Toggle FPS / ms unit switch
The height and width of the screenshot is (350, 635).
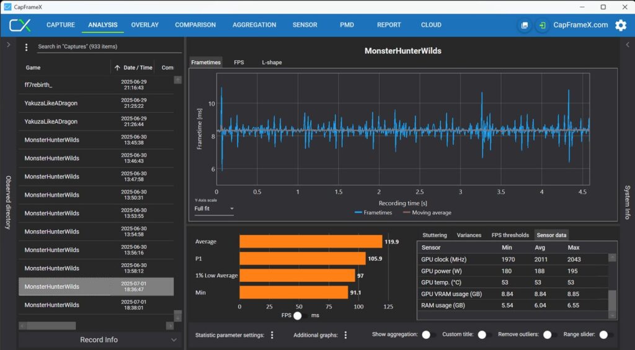[x=300, y=316]
